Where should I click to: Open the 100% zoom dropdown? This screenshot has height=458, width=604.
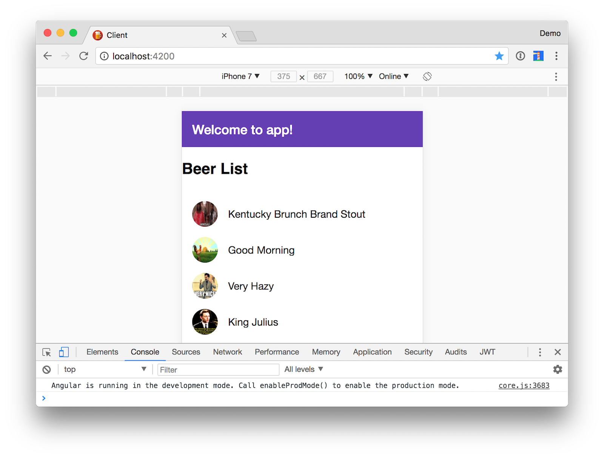pyautogui.click(x=358, y=77)
